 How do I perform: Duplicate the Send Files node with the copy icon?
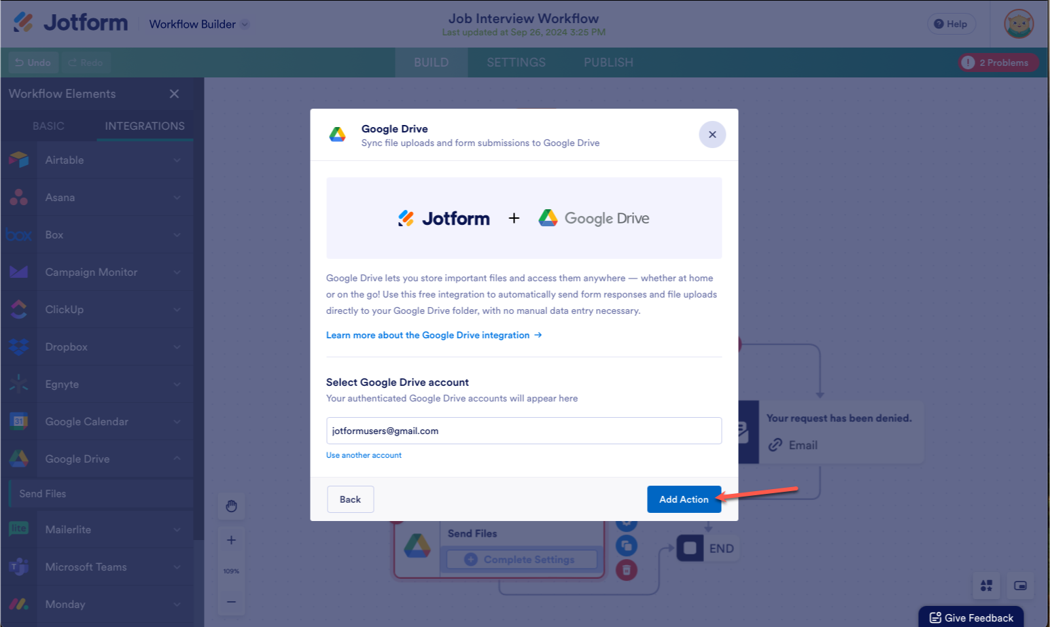pyautogui.click(x=627, y=545)
